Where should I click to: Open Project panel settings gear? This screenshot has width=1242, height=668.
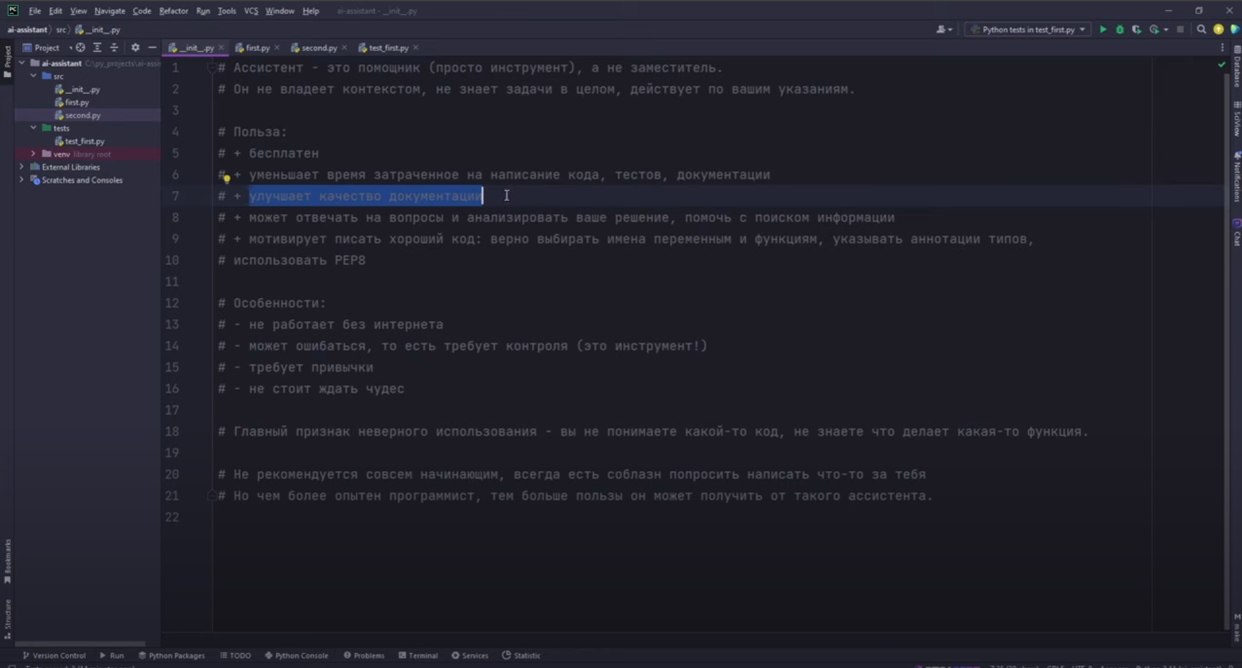tap(135, 48)
